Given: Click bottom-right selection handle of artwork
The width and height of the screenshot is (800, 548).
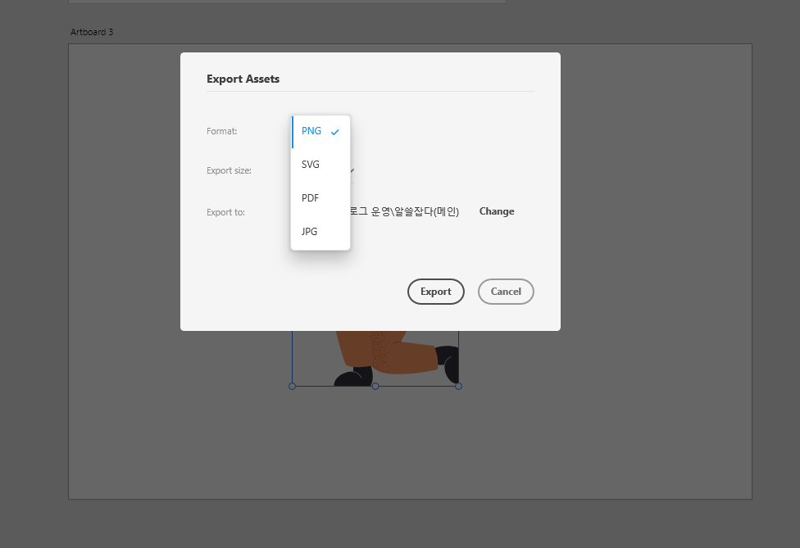Looking at the screenshot, I should tap(459, 387).
